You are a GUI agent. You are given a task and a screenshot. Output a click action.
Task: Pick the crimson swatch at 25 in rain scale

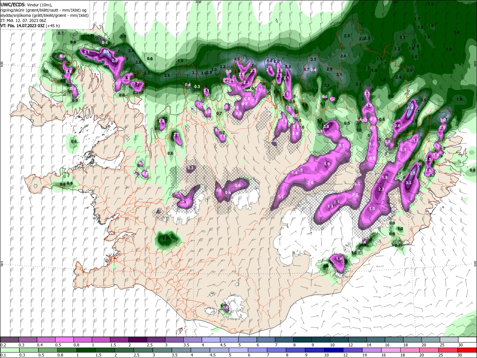[448, 351]
